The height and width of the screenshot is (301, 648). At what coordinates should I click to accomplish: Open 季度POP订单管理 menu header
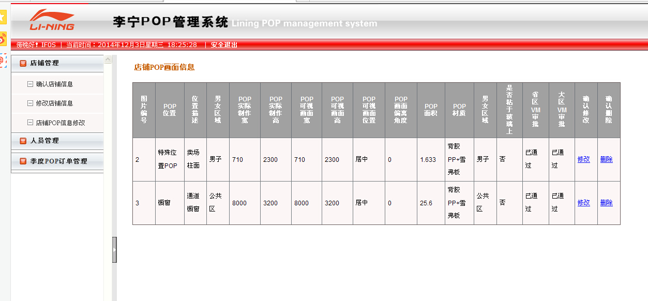57,161
